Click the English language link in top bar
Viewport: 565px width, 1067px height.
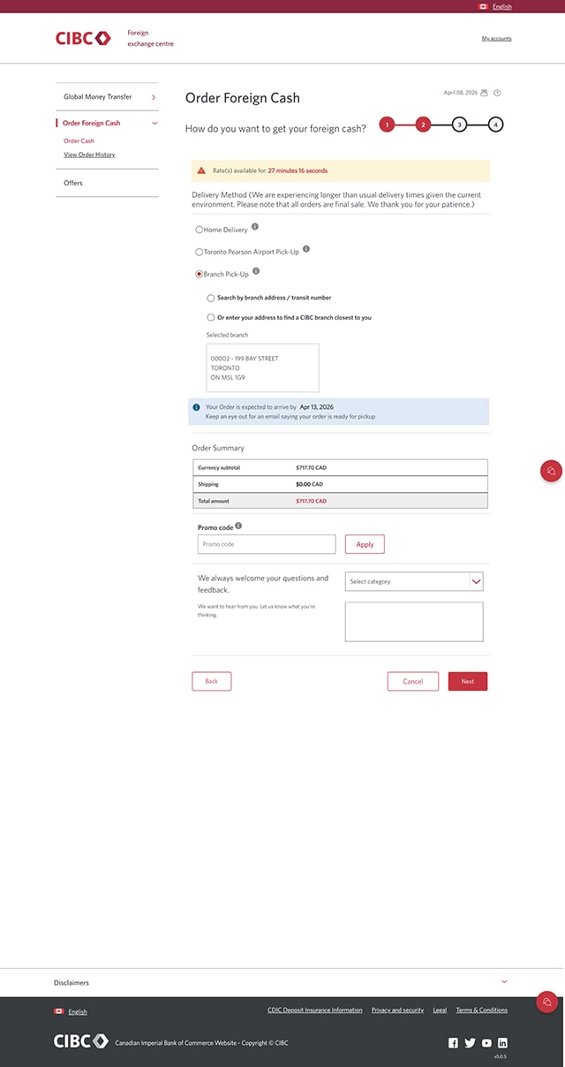coord(502,6)
